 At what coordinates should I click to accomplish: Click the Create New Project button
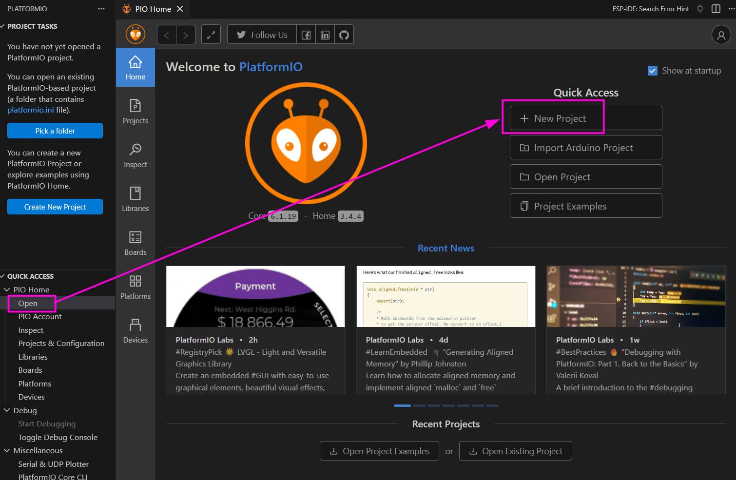pyautogui.click(x=55, y=207)
